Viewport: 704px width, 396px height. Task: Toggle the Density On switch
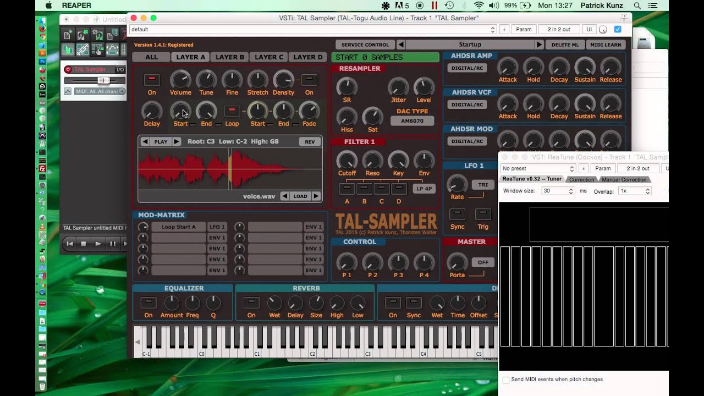click(x=309, y=80)
